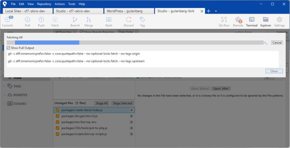Click the Push toolbar icon

(x=41, y=20)
